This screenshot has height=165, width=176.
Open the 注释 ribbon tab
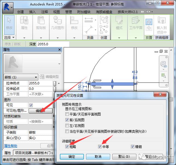click(45, 12)
